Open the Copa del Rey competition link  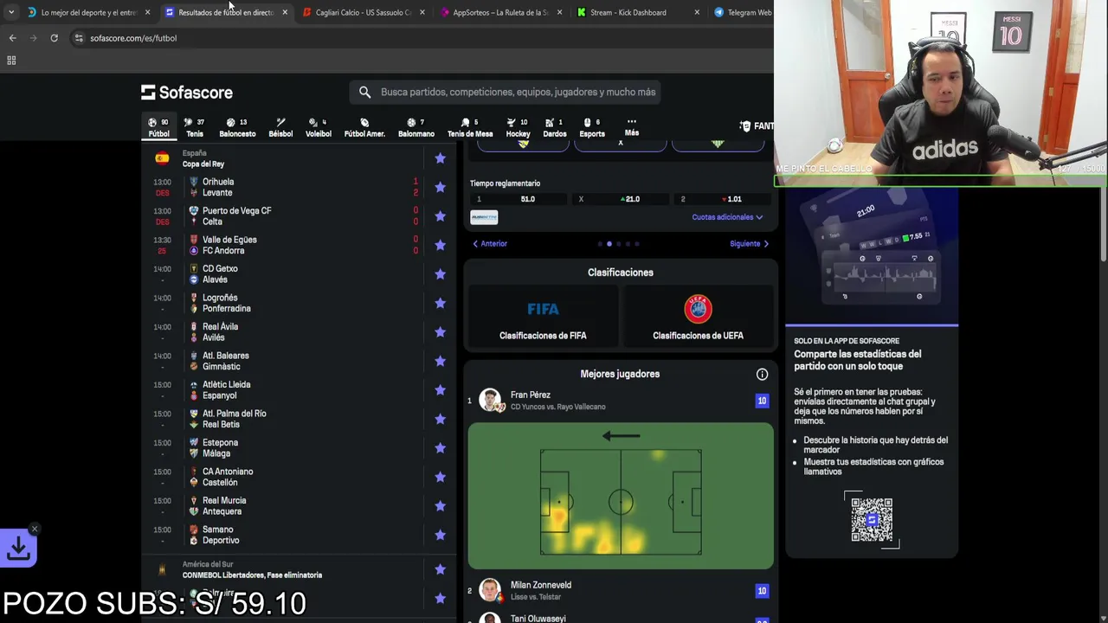(203, 164)
